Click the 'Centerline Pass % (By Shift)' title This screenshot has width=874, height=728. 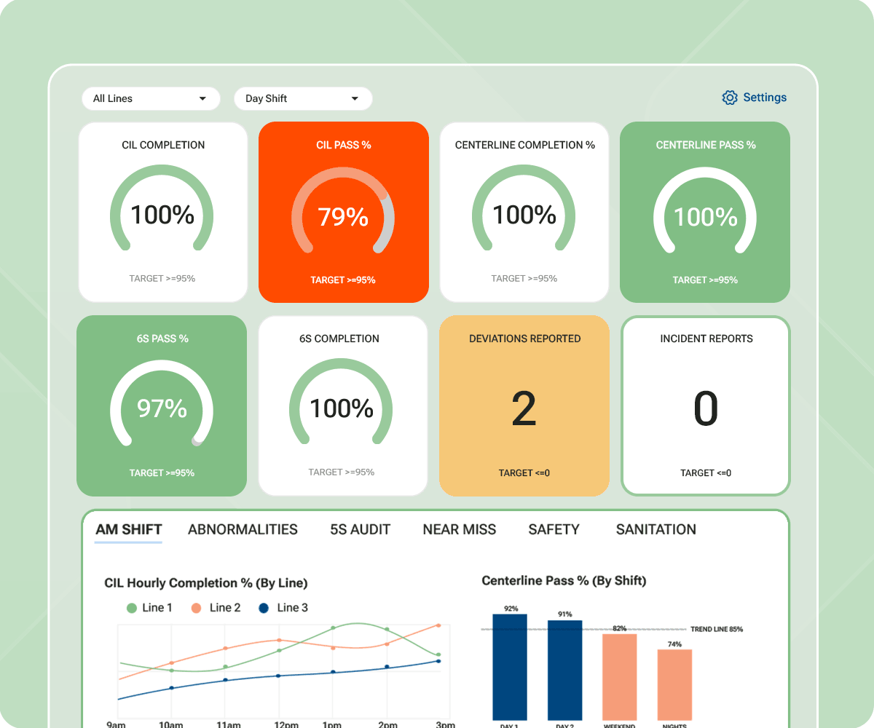564,581
